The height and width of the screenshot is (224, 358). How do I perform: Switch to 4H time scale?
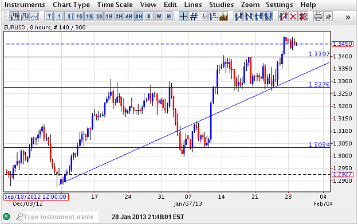click(x=129, y=17)
